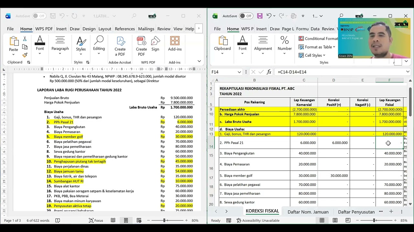Click Excel zoom slider
This screenshot has height=232, width=414.
pyautogui.click(x=376, y=220)
